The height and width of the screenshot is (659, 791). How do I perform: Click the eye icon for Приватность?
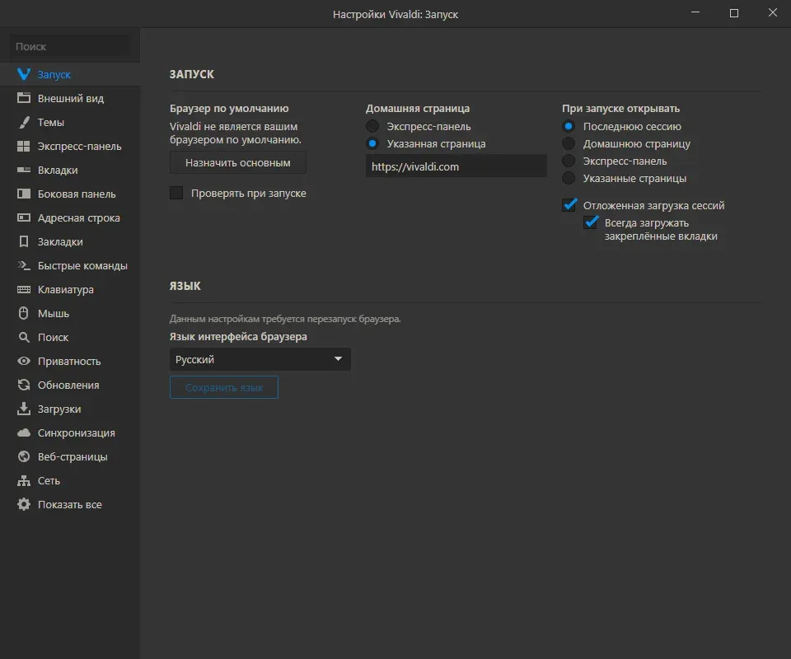pyautogui.click(x=24, y=361)
